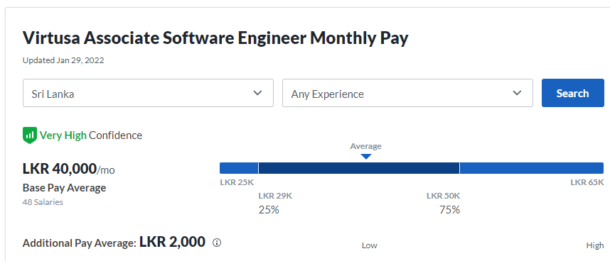610x261 pixels.
Task: Click the LKR 29K percentile label
Action: click(x=275, y=196)
